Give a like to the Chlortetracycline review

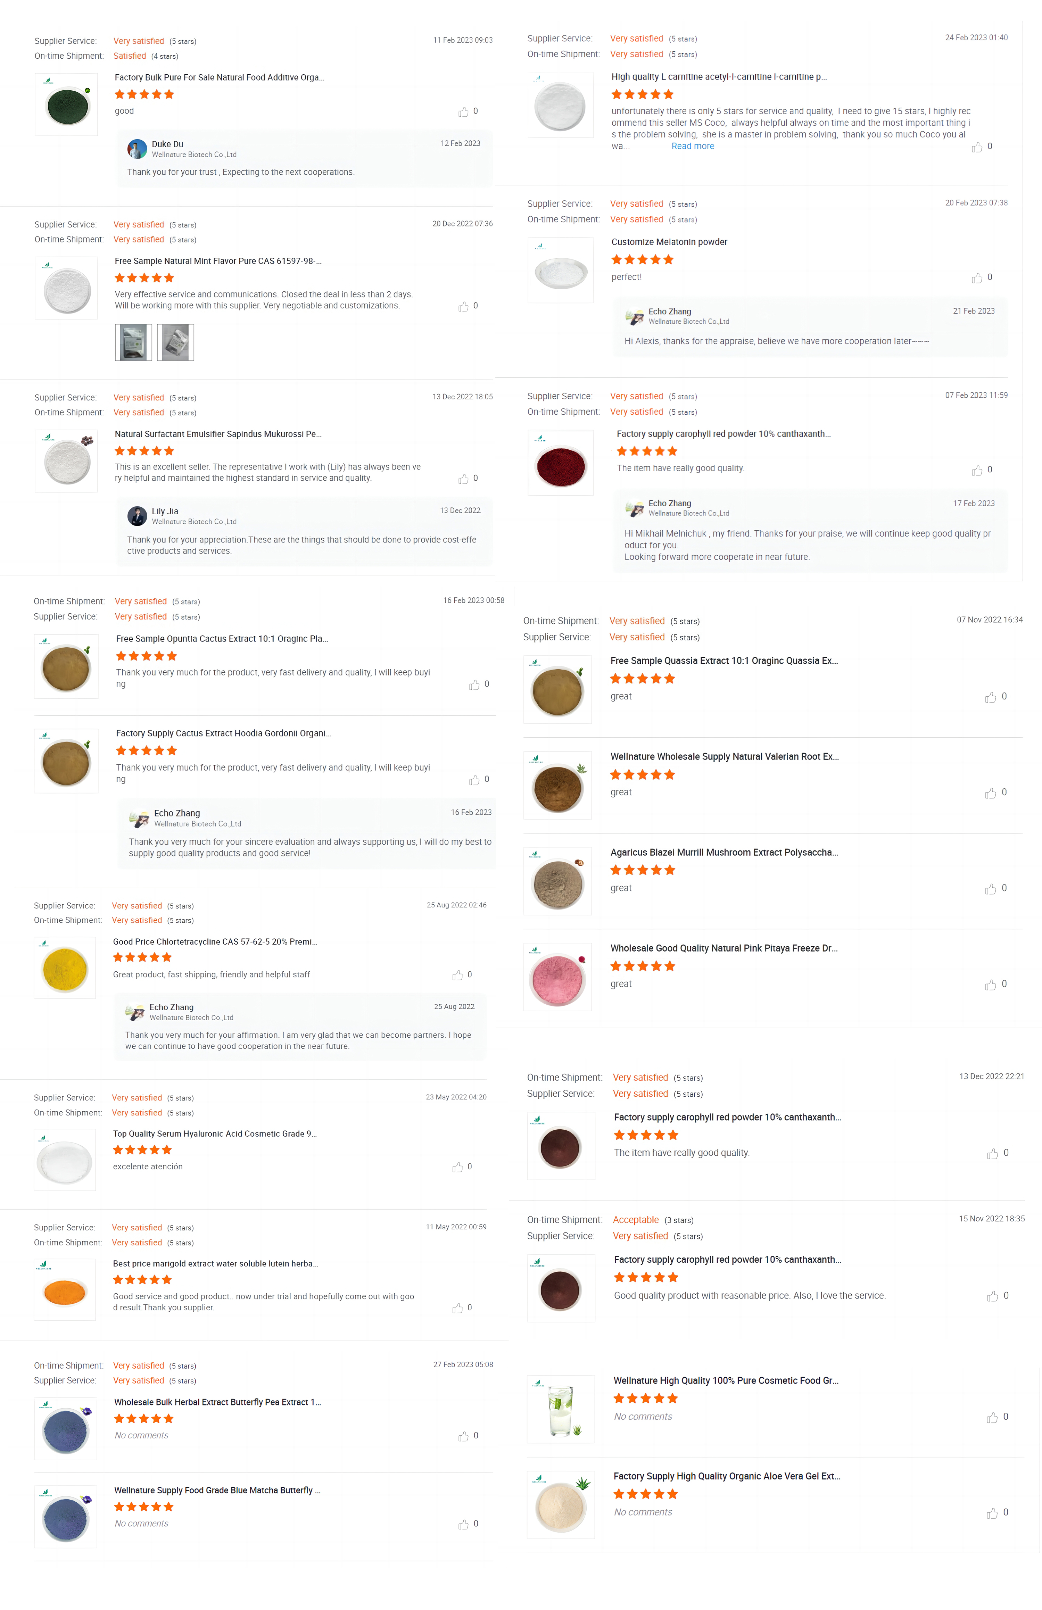pos(459,976)
